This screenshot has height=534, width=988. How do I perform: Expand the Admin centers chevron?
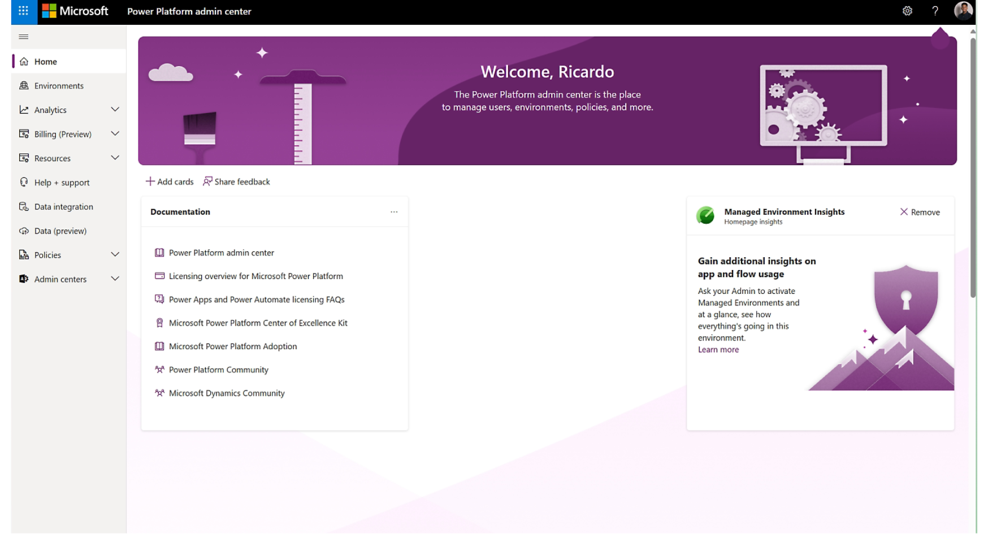pyautogui.click(x=115, y=279)
